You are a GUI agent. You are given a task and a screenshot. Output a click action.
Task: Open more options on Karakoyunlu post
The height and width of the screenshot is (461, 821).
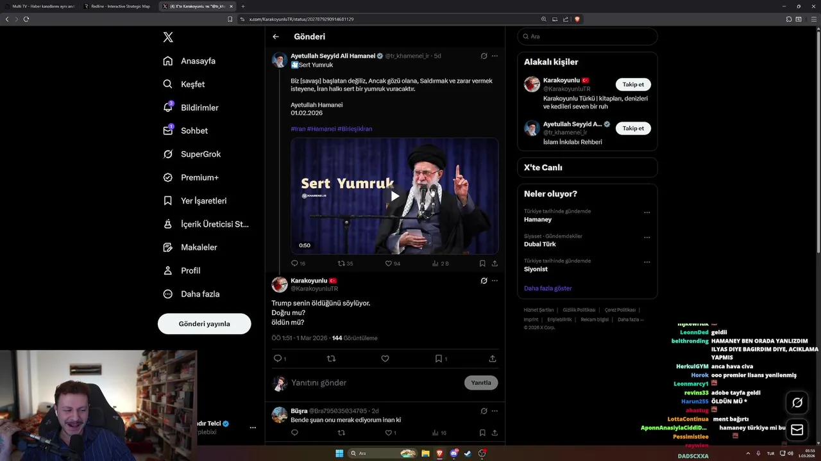click(x=495, y=280)
